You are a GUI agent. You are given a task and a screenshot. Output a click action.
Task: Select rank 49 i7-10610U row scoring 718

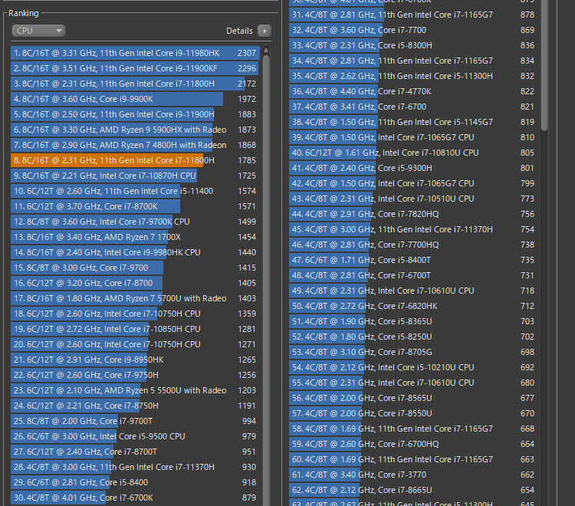pyautogui.click(x=414, y=291)
